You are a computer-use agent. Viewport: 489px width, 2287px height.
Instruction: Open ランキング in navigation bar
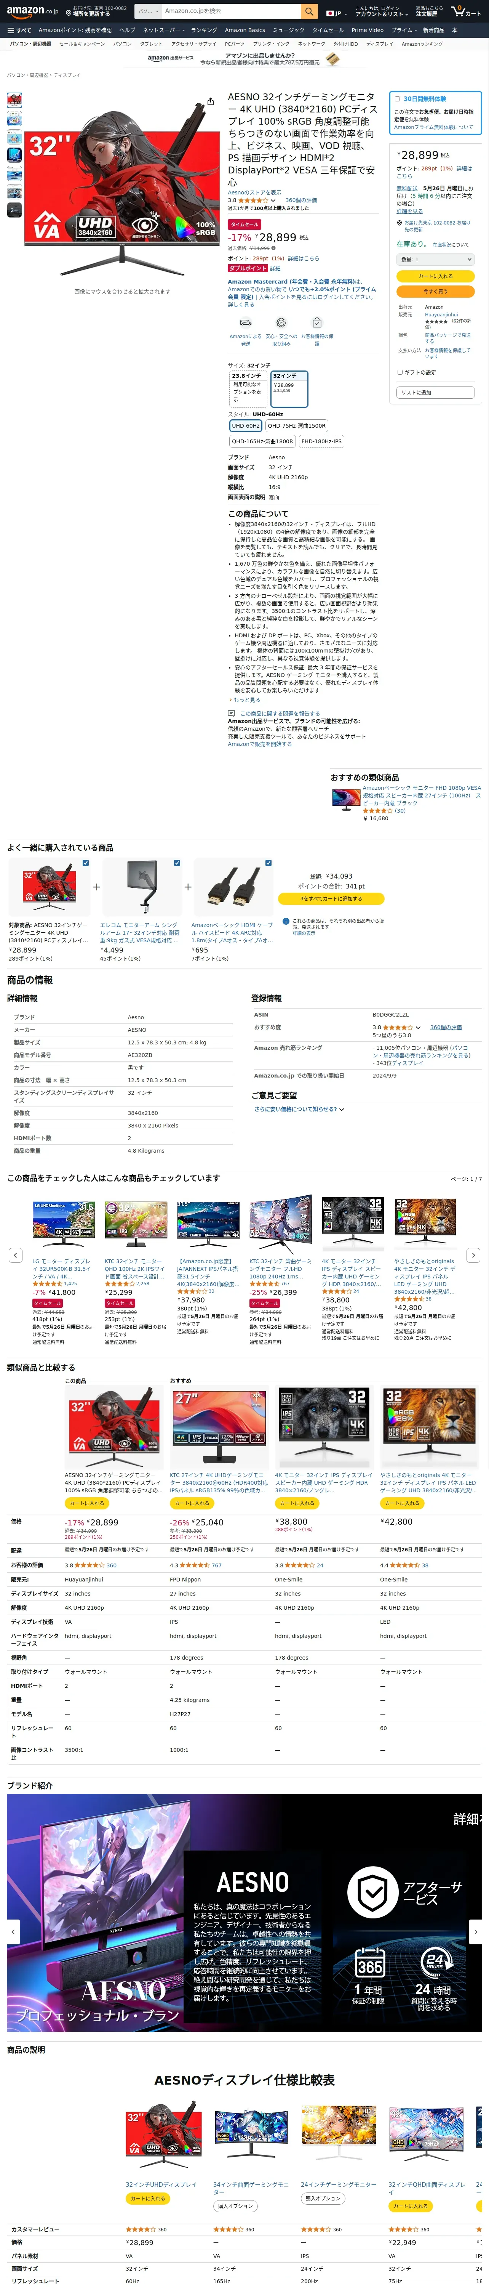pos(204,30)
